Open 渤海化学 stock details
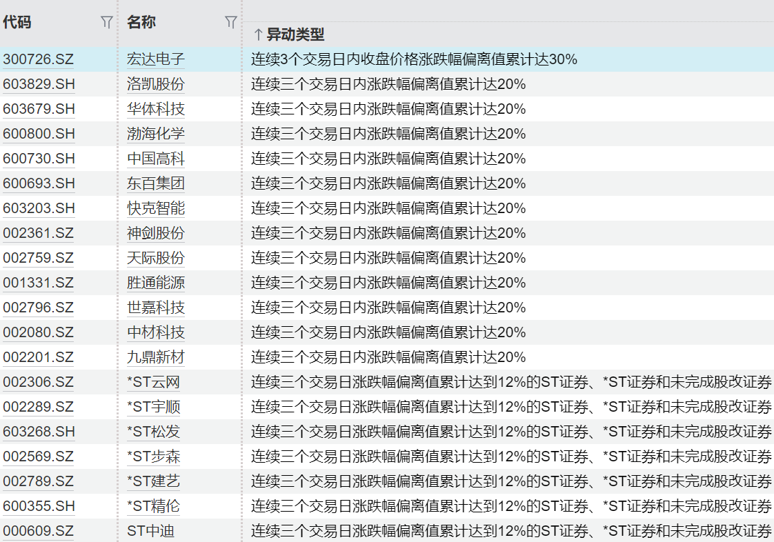The image size is (774, 542). coord(156,134)
